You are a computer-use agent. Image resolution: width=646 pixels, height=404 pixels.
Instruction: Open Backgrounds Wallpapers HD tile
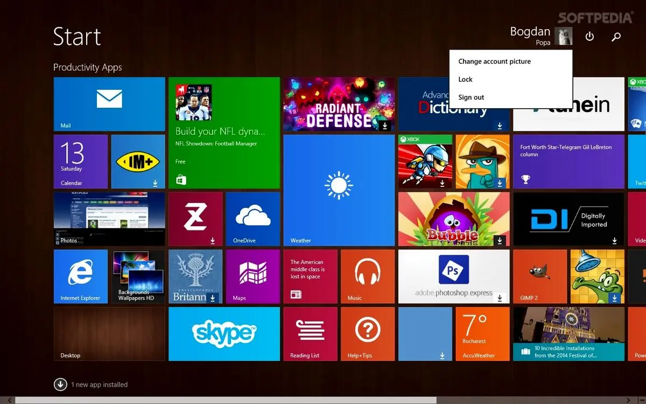(138, 276)
